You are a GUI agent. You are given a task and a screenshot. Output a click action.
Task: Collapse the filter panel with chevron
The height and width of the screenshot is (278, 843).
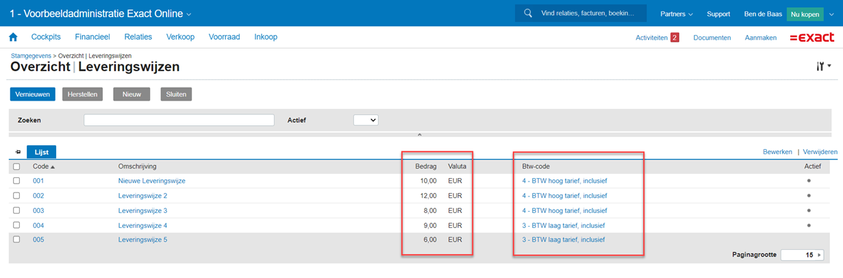click(x=420, y=135)
